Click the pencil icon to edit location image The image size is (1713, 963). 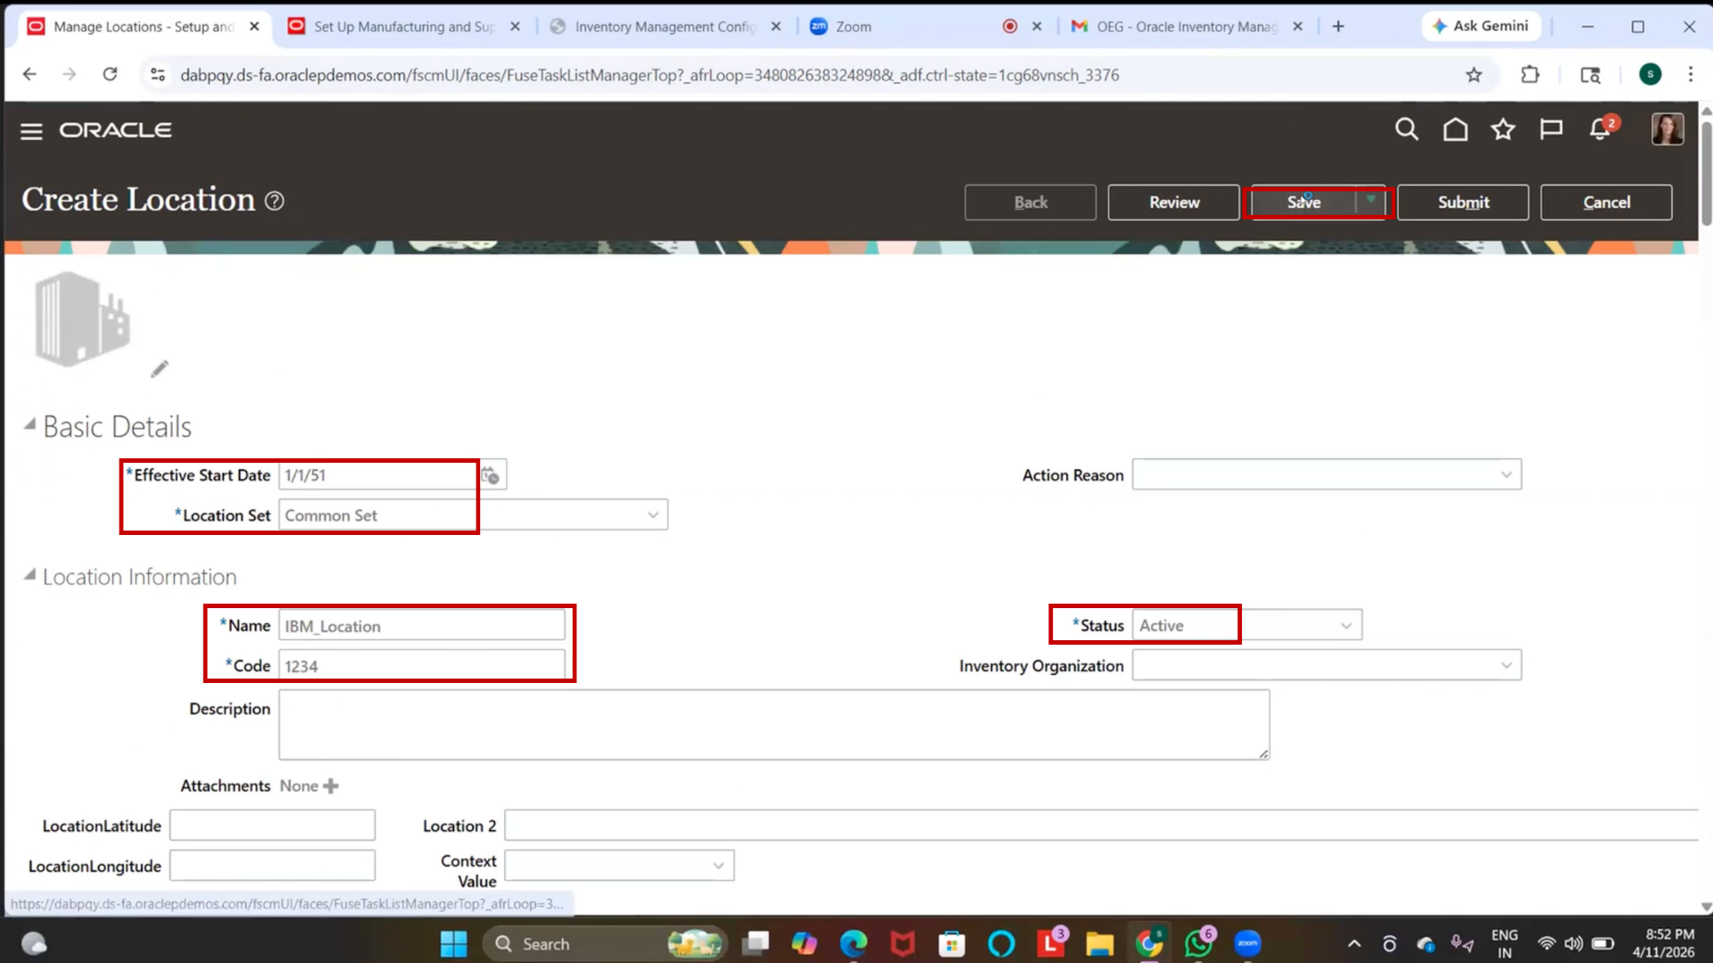160,369
